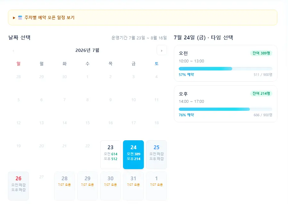Expand the weekly reservation open schedule triangle
The image size is (288, 204).
point(14,18)
